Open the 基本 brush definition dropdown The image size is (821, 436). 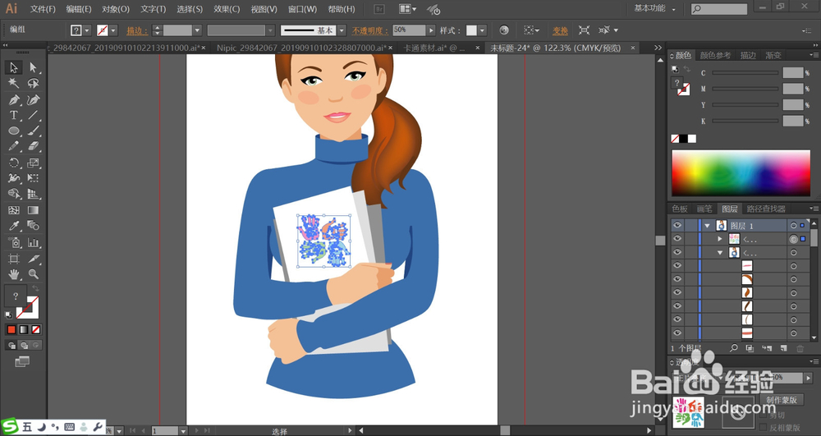[x=342, y=30]
